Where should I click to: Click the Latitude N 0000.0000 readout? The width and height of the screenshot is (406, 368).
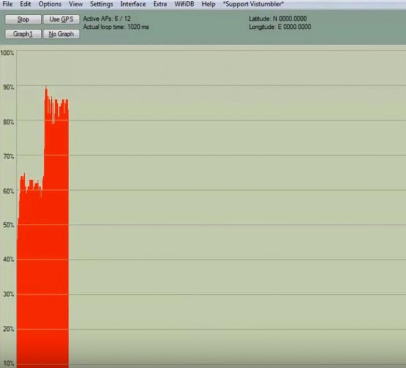(x=278, y=19)
